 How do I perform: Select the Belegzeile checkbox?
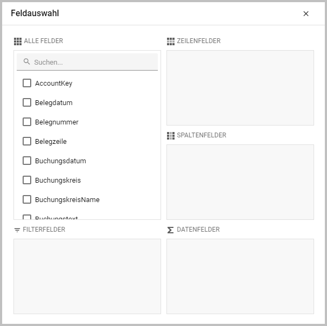point(27,141)
